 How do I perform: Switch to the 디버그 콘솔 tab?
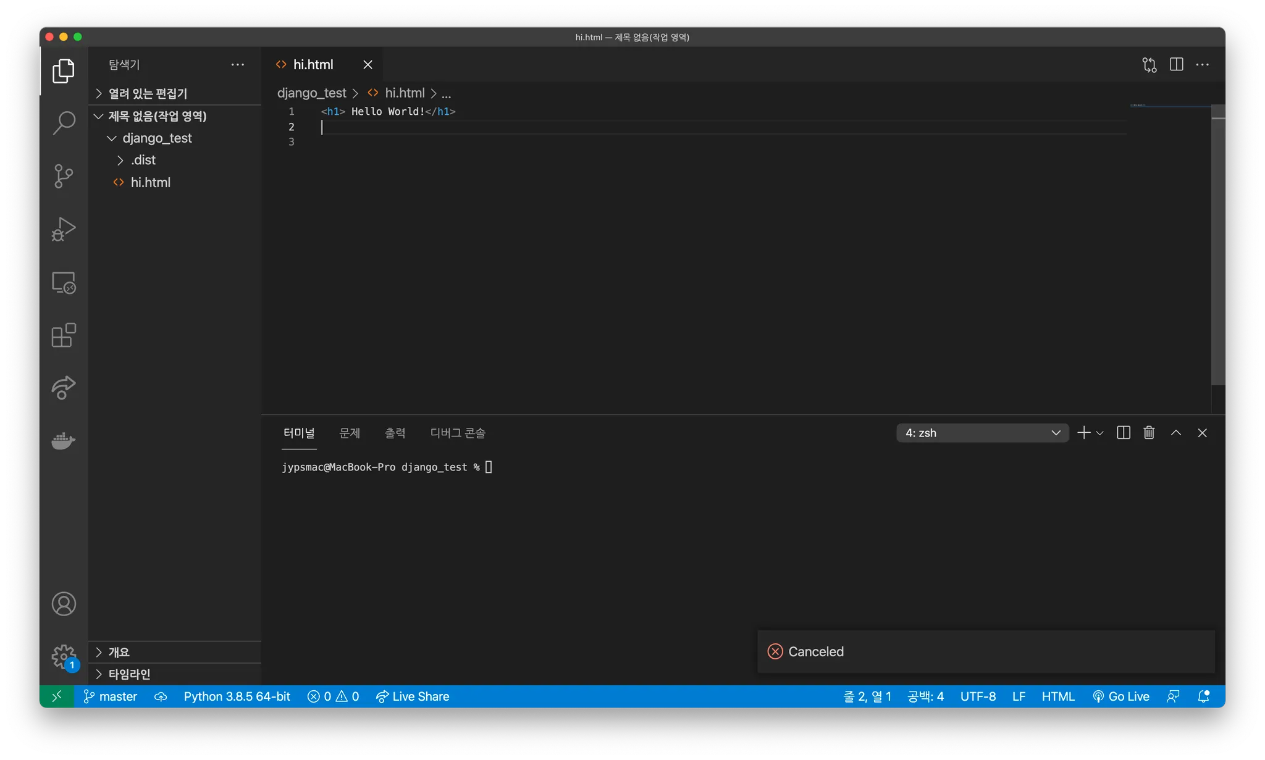tap(458, 433)
